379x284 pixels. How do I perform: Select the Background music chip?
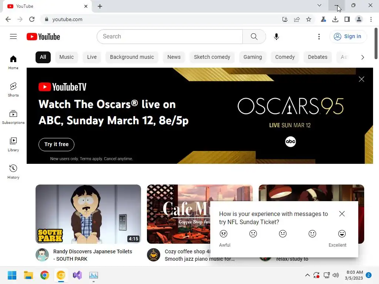click(x=132, y=57)
